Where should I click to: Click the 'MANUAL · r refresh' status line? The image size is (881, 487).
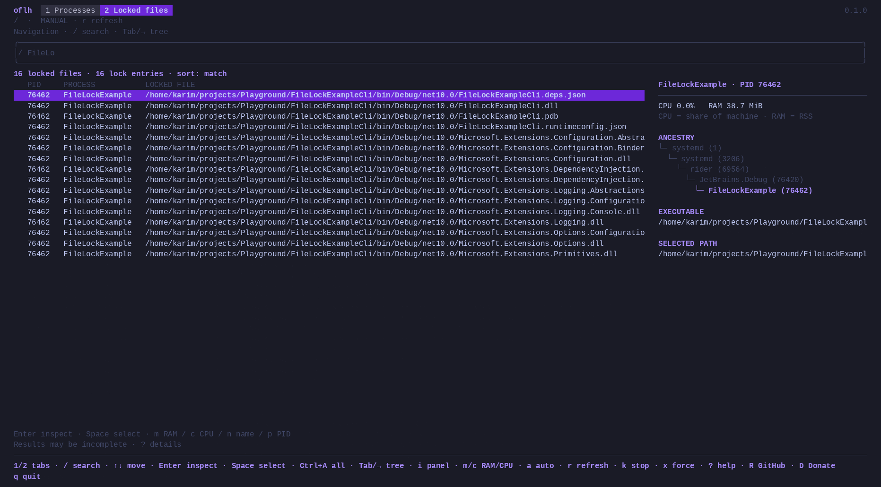pyautogui.click(x=81, y=21)
